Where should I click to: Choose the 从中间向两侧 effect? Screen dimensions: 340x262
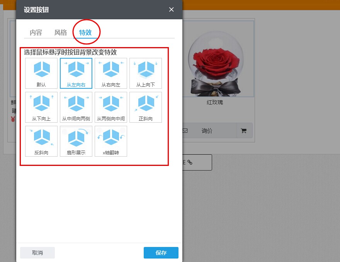76,107
